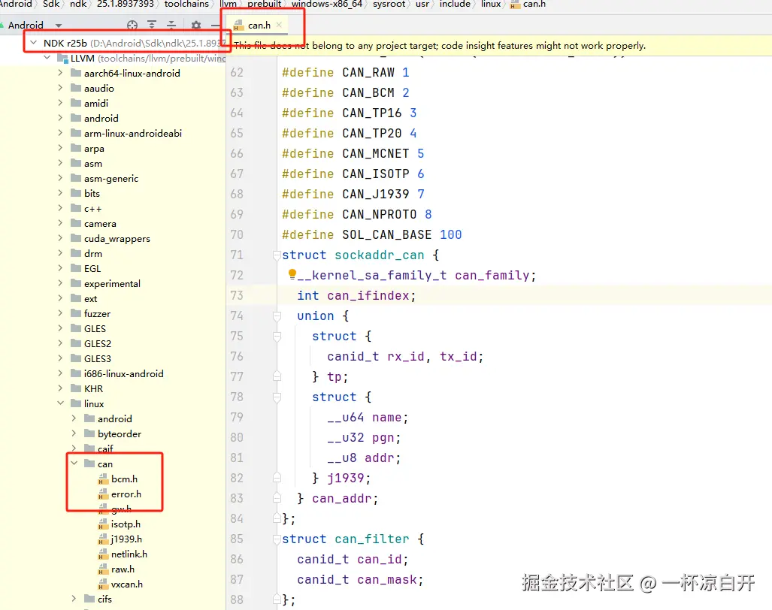Viewport: 772px width, 610px height.
Task: Place cursor on can_ifindex declaration
Action: (356, 295)
